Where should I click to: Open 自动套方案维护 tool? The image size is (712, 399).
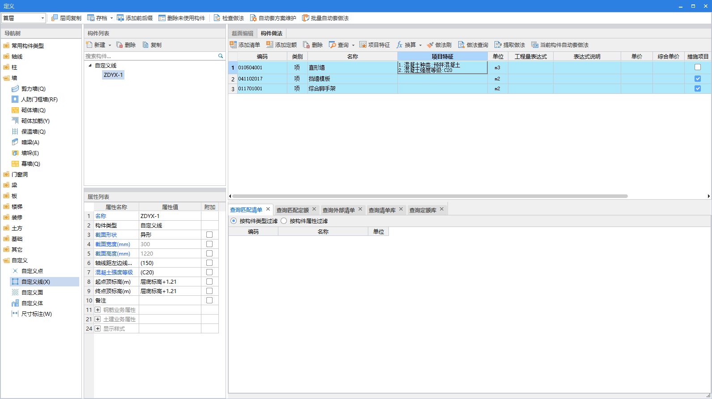pyautogui.click(x=253, y=18)
